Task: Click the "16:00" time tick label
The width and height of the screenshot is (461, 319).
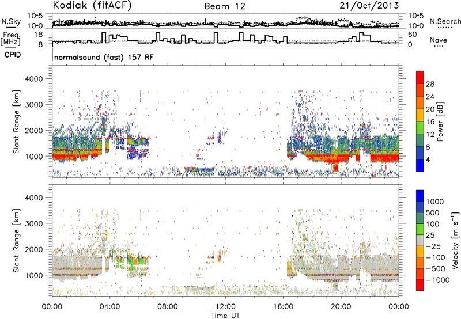Action: coord(283,307)
